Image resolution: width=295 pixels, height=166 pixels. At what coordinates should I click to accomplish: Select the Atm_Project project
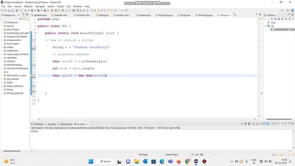(13, 30)
